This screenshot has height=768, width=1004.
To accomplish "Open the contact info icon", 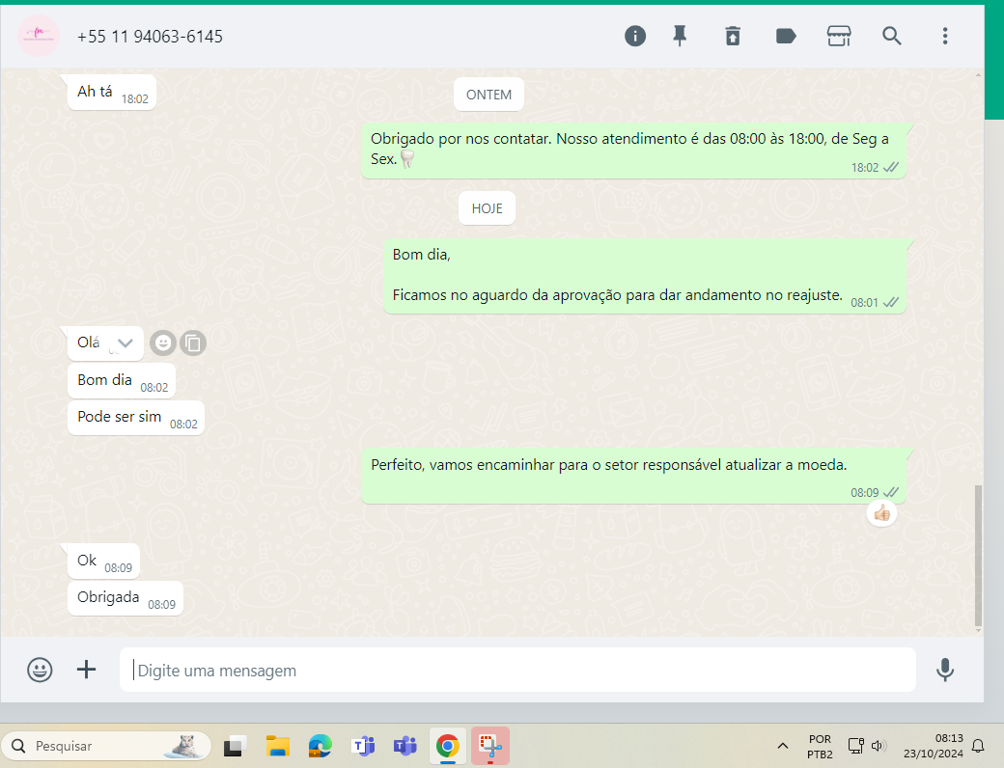I will 635,36.
